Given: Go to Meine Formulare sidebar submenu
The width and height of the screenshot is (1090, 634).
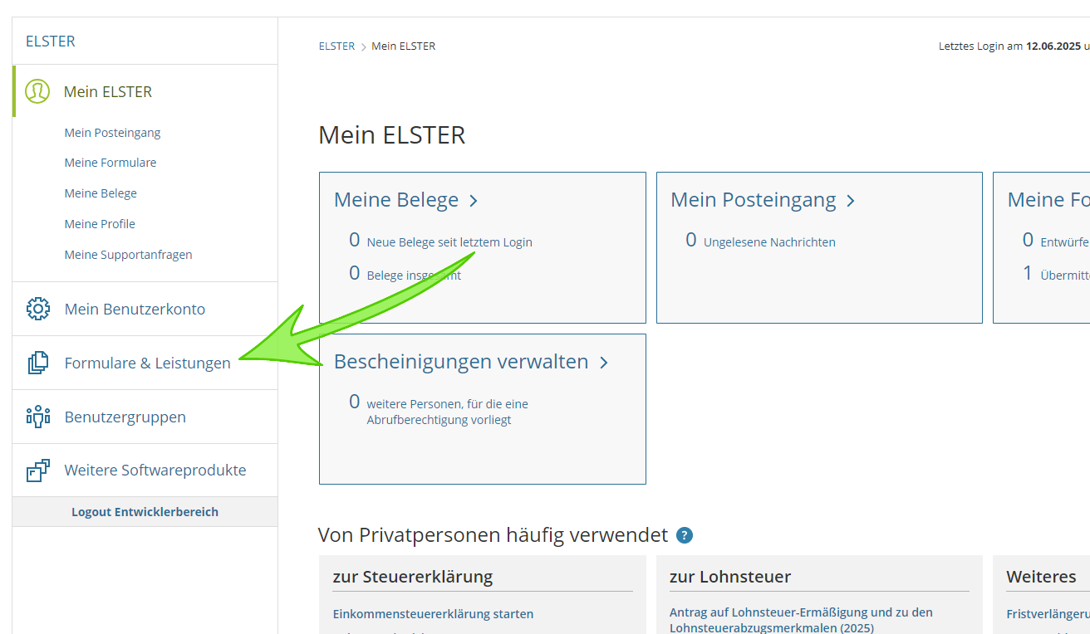Looking at the screenshot, I should 110,163.
